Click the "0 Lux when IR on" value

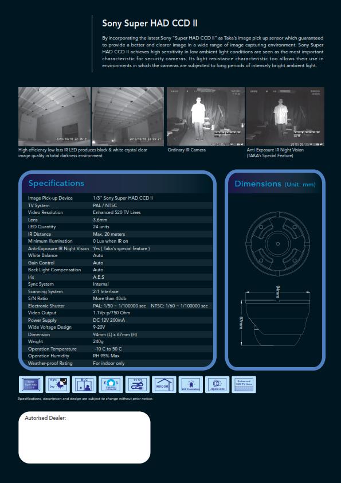pyautogui.click(x=111, y=241)
